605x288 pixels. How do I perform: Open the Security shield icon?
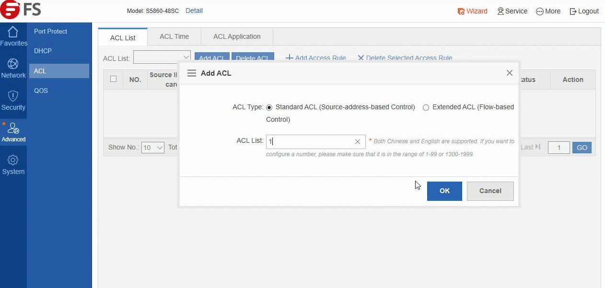click(x=13, y=96)
